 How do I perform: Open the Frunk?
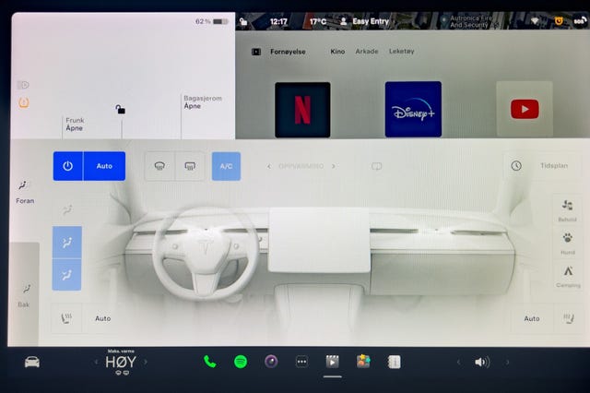(75, 125)
